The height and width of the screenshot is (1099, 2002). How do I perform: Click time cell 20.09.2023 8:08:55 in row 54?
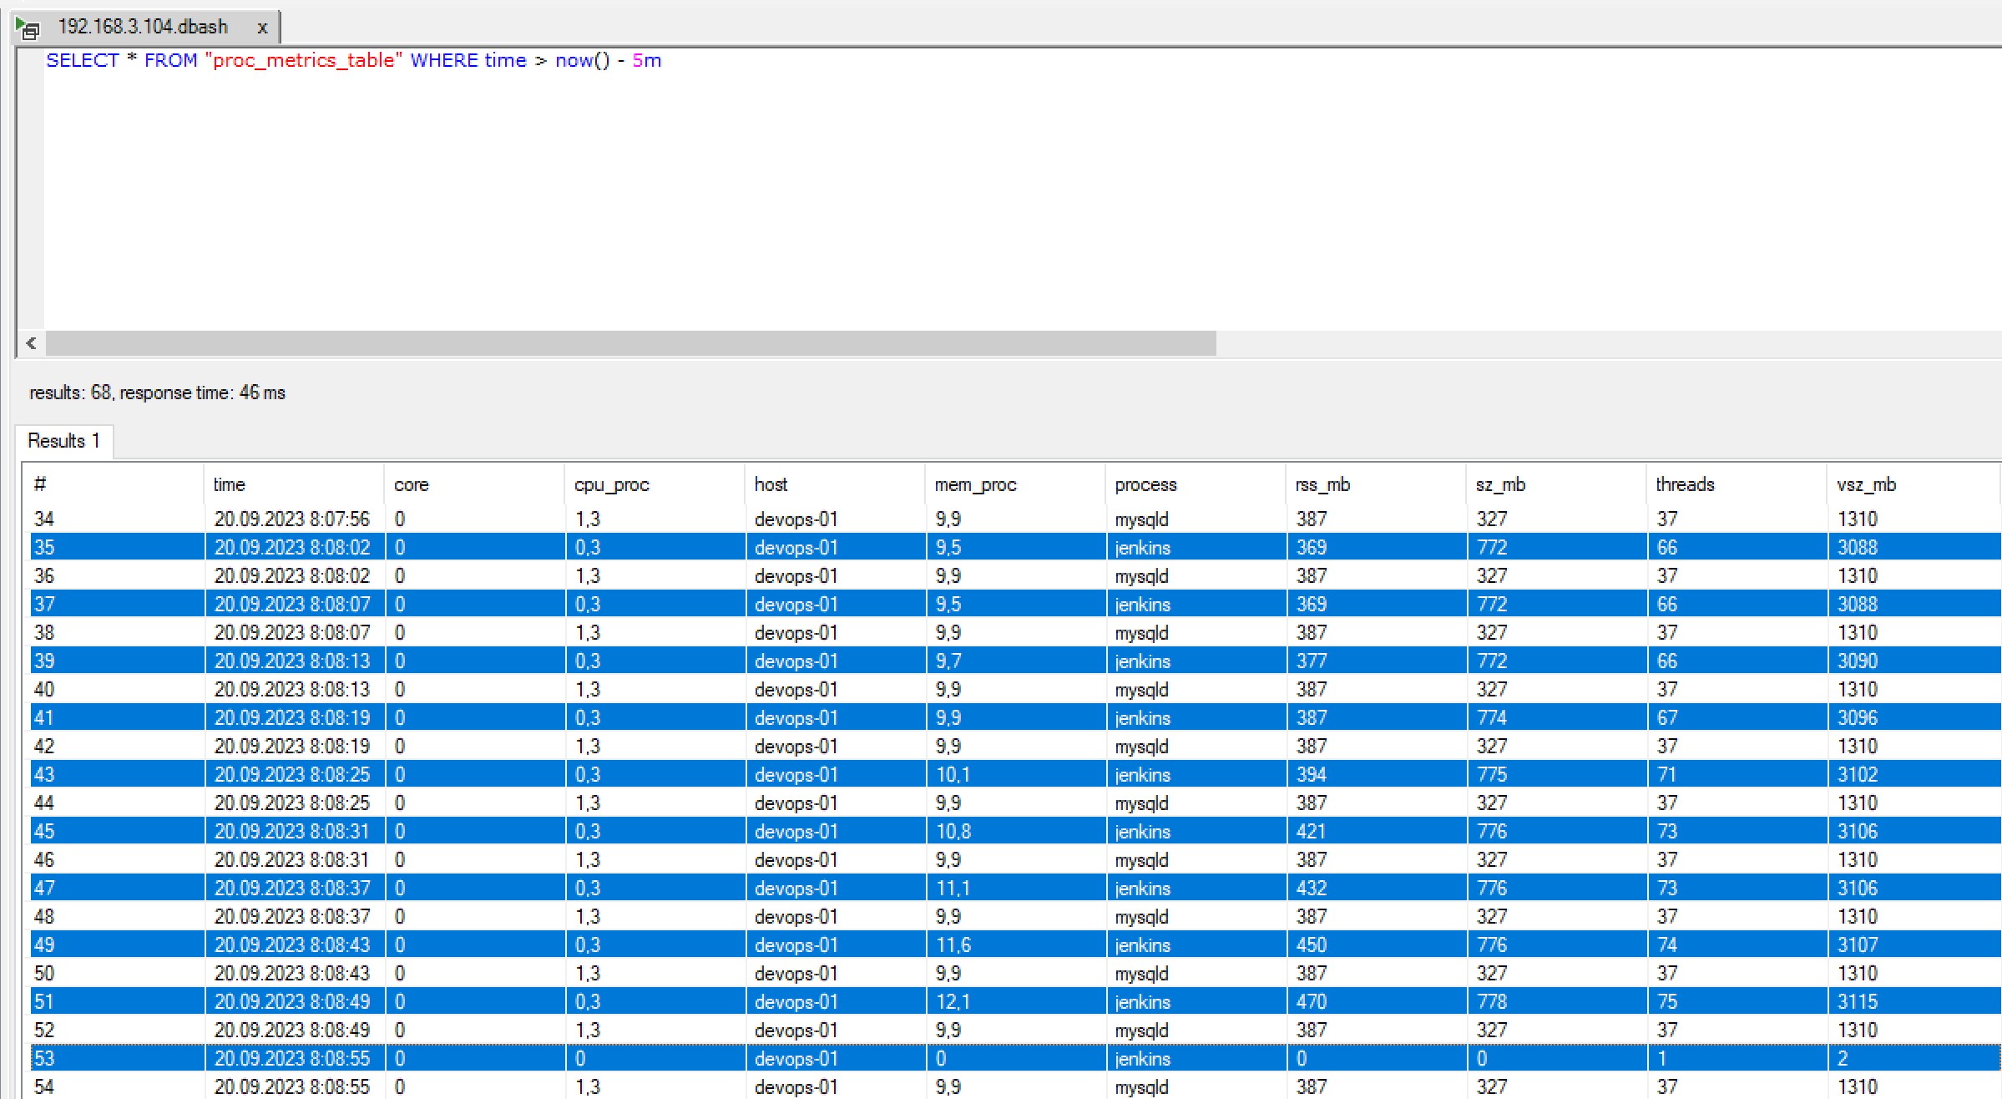pyautogui.click(x=291, y=1086)
